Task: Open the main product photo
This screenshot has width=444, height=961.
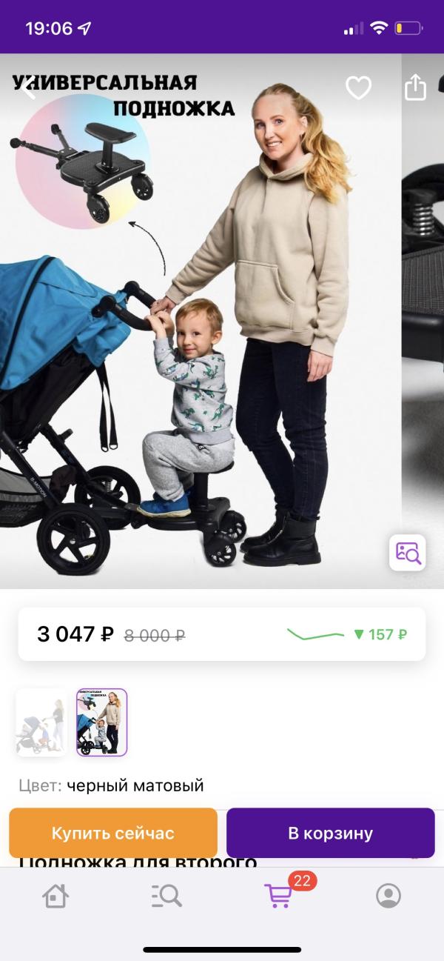Action: [201, 321]
